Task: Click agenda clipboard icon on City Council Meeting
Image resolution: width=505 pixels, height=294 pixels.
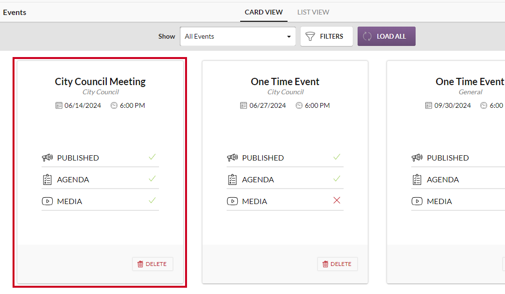Action: coord(47,179)
